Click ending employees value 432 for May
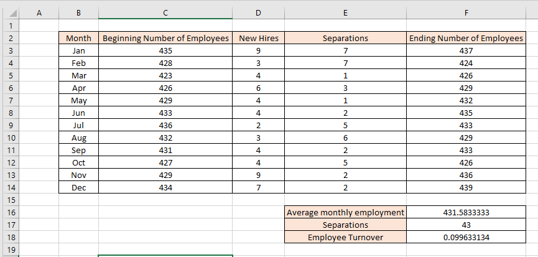This screenshot has height=257, width=538. 466,101
